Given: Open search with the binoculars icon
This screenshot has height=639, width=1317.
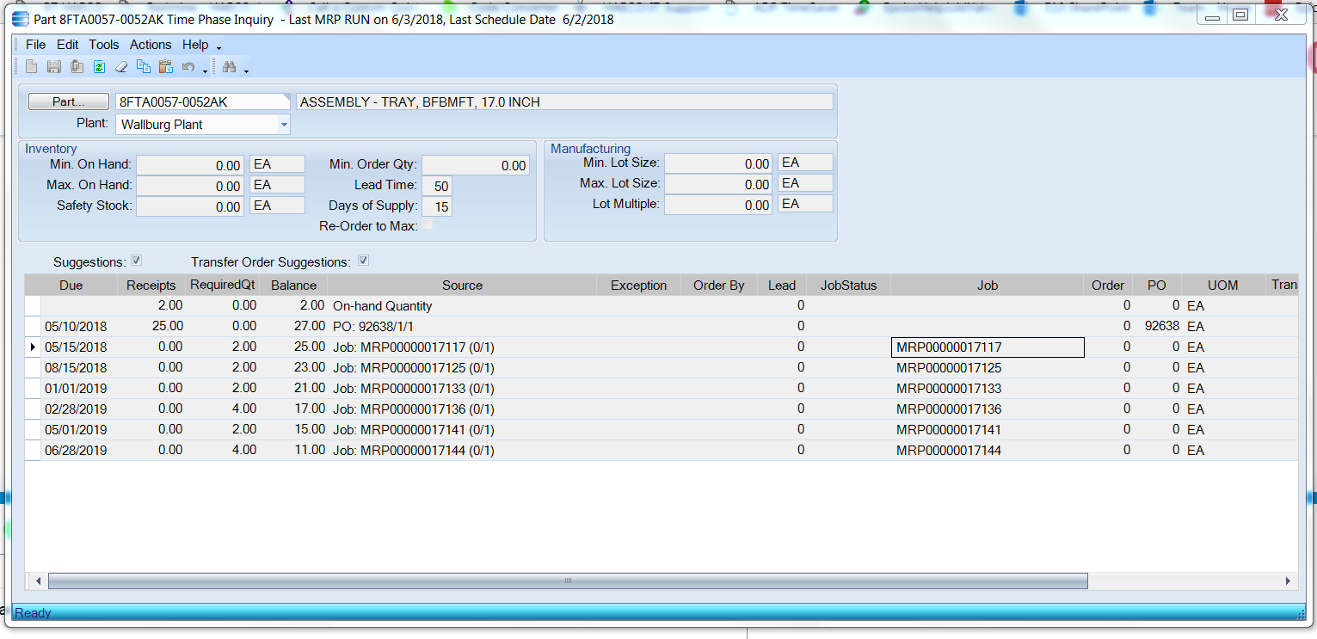Looking at the screenshot, I should click(229, 67).
